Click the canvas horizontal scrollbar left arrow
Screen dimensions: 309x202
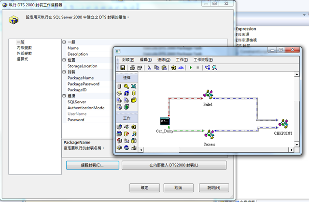(141, 150)
